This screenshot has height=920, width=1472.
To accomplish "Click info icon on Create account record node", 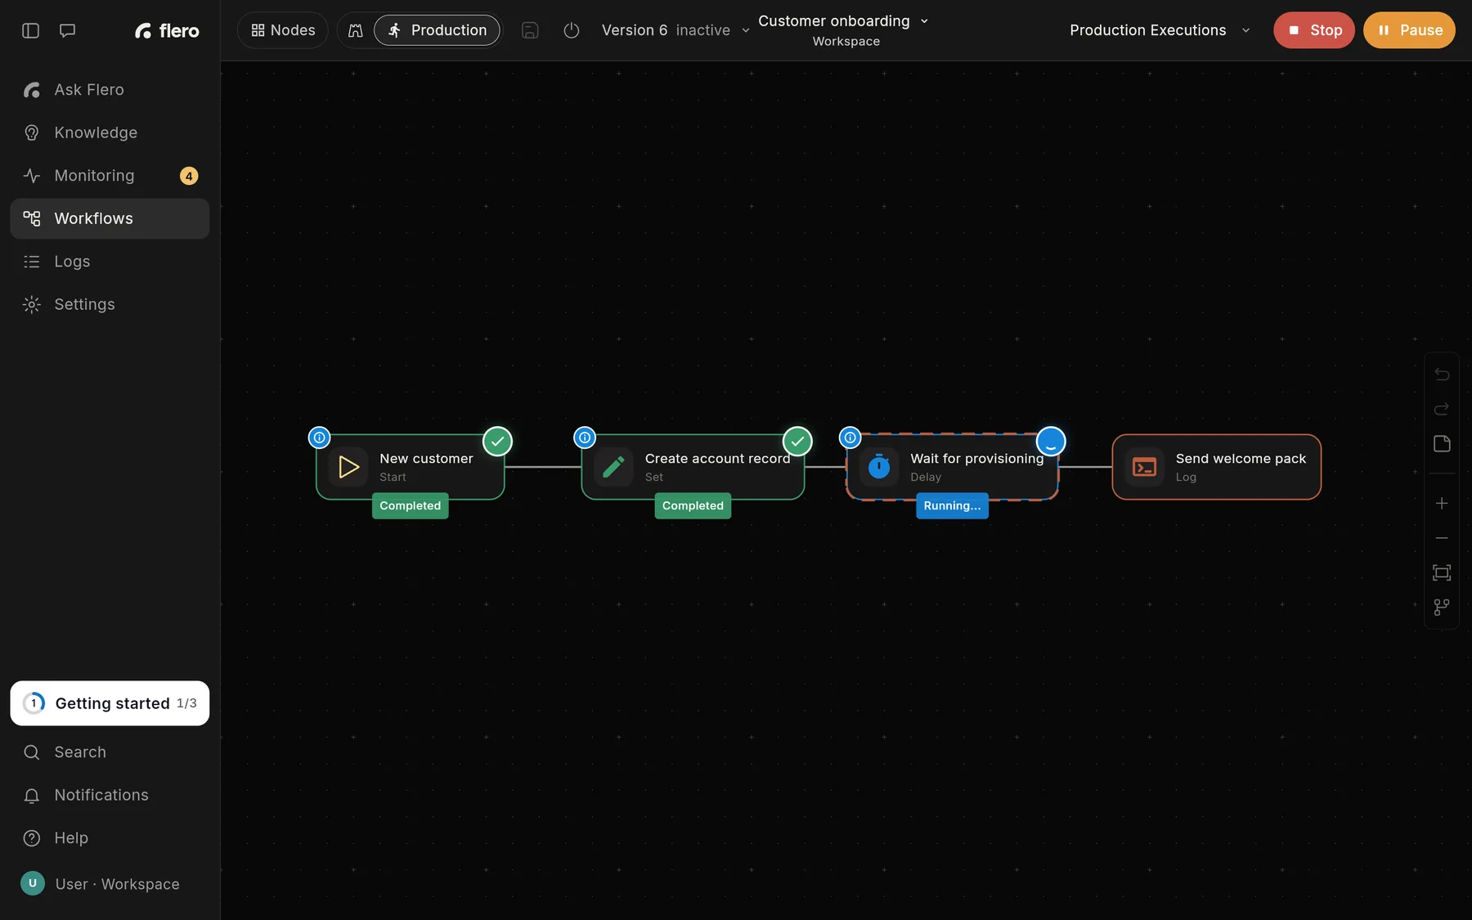I will coord(585,438).
